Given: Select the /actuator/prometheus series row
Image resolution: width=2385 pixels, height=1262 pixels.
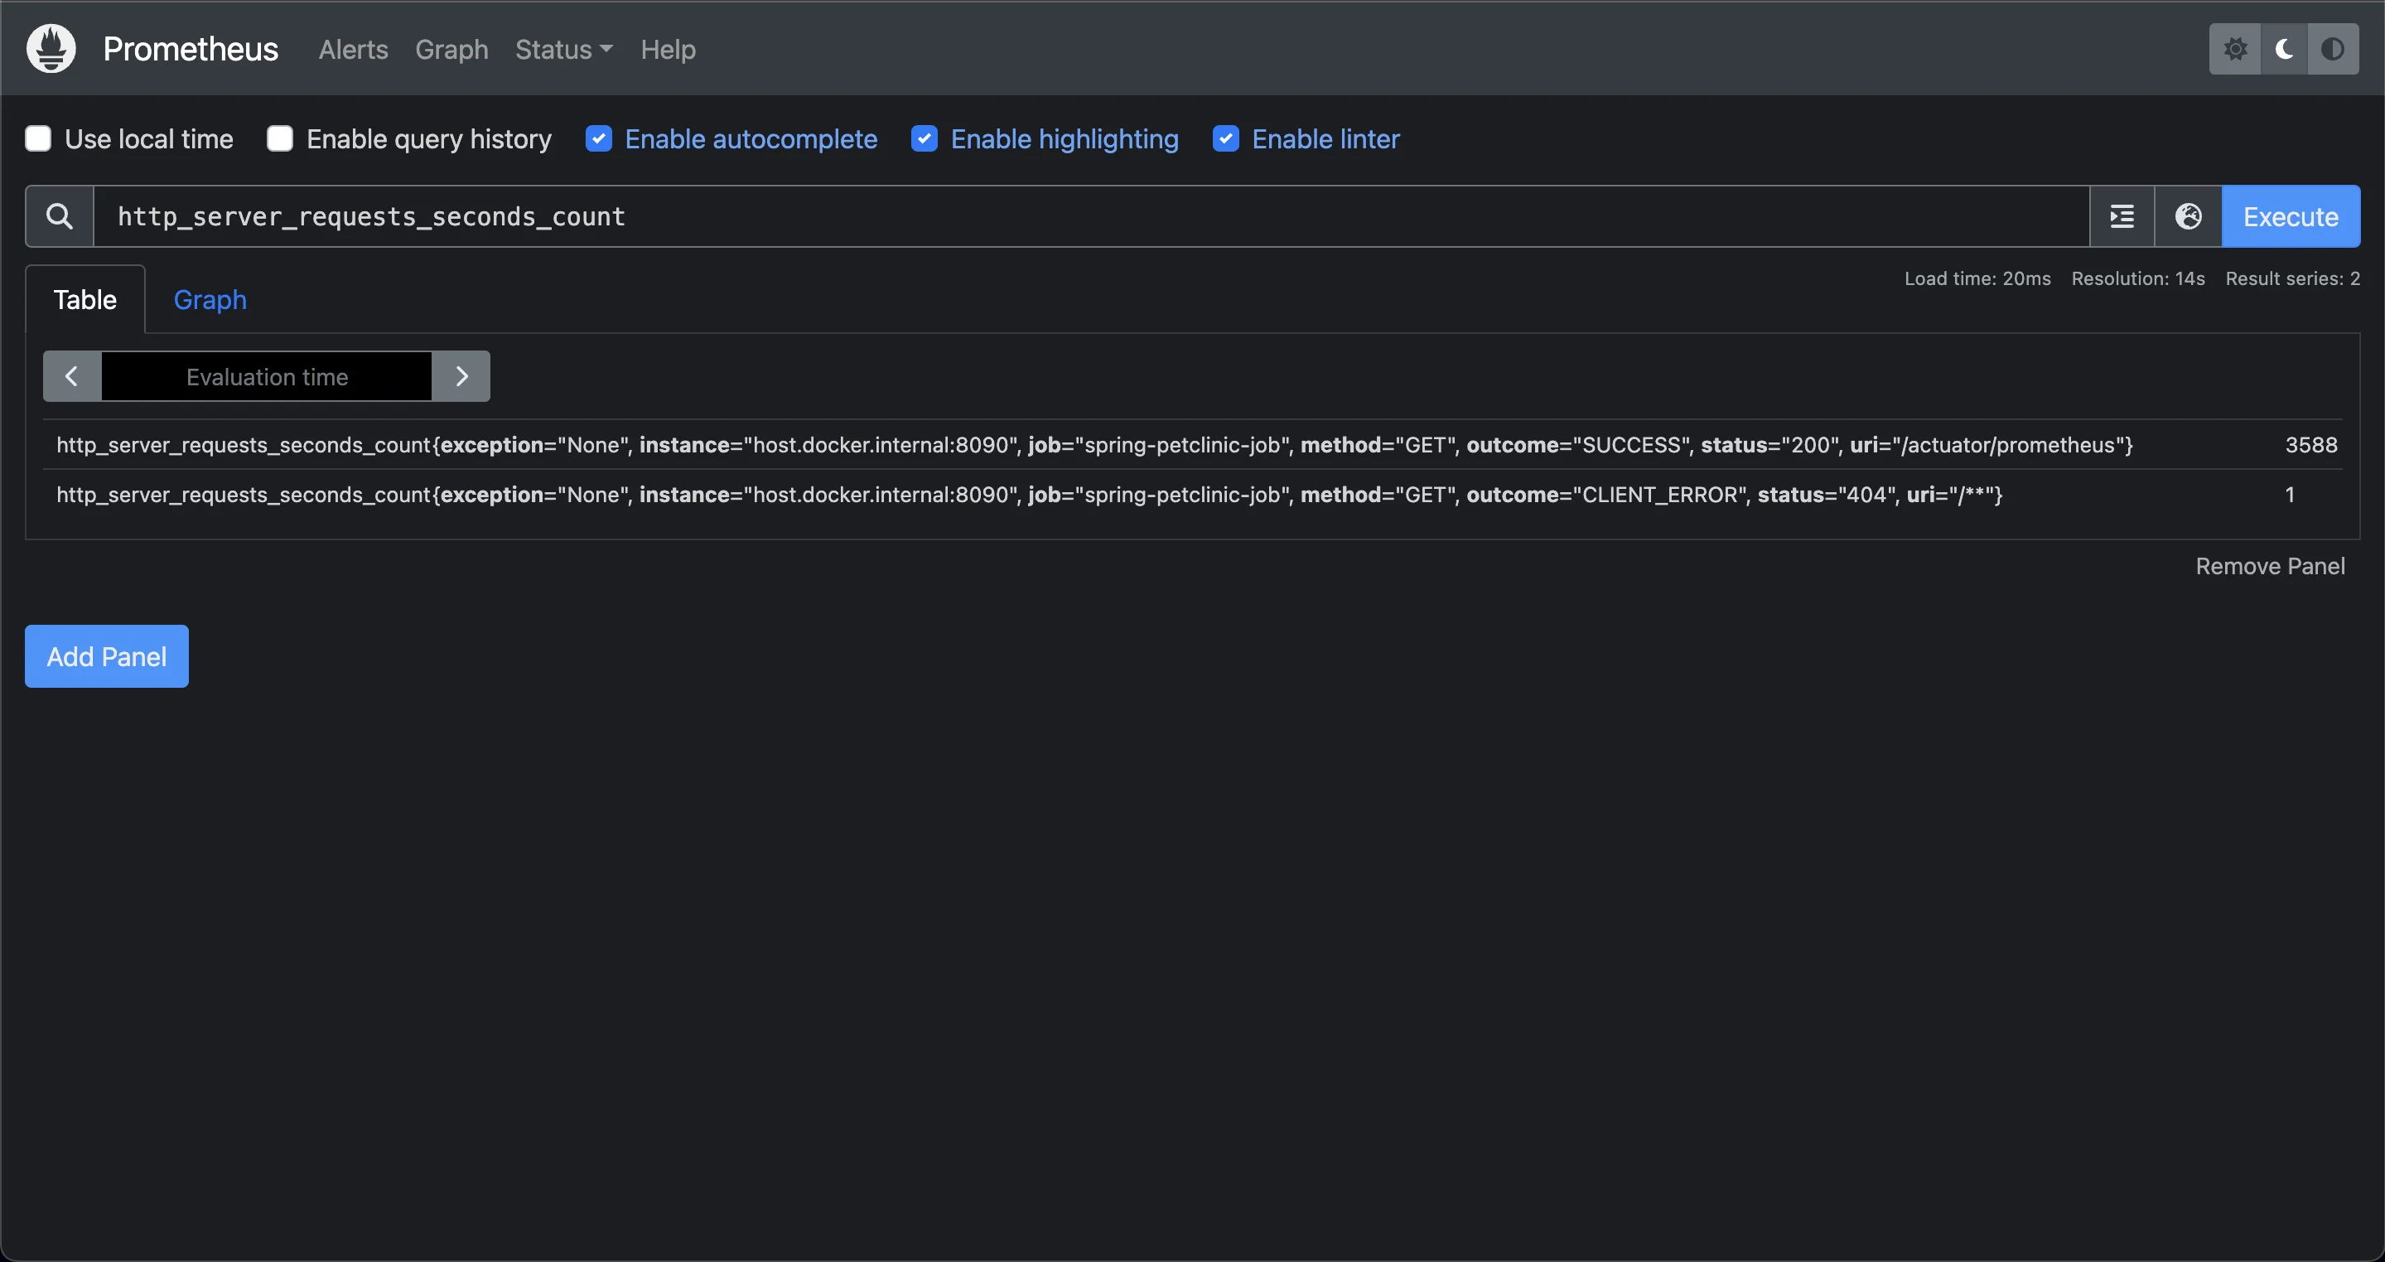Looking at the screenshot, I should pos(1193,444).
